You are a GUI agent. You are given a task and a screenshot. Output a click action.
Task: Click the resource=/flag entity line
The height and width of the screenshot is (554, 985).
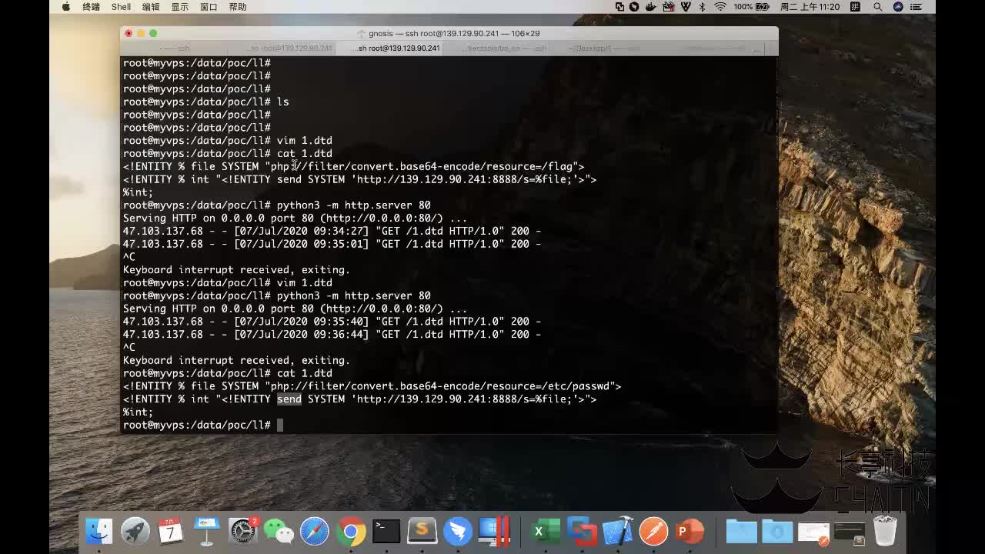point(353,166)
